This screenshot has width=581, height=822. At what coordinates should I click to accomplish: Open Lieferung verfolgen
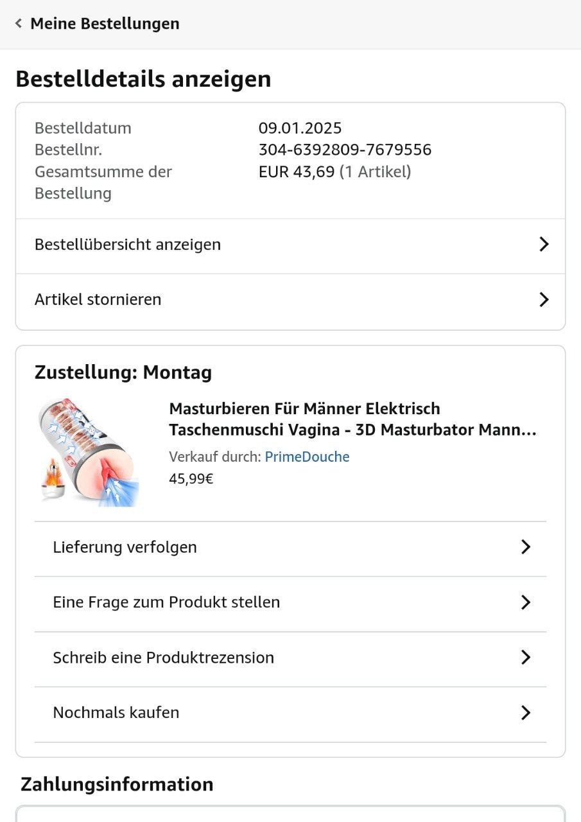pyautogui.click(x=125, y=547)
